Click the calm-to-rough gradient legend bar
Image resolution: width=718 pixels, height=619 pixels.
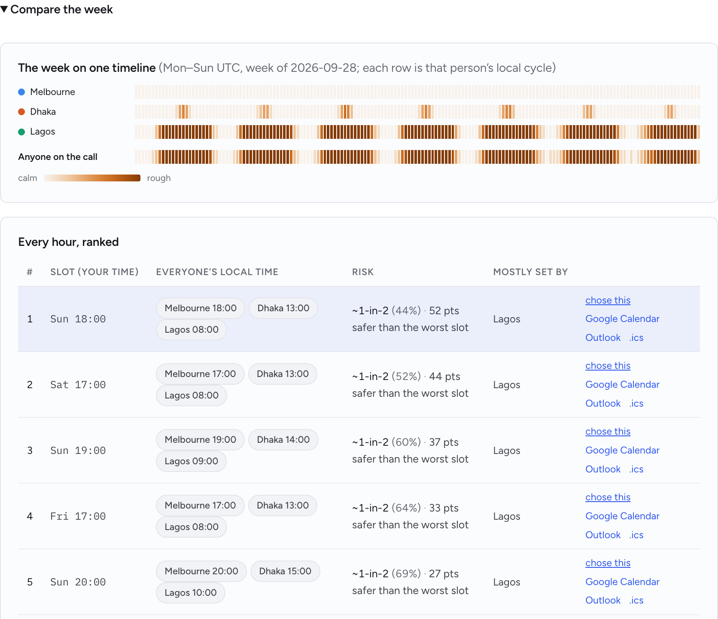coord(92,178)
